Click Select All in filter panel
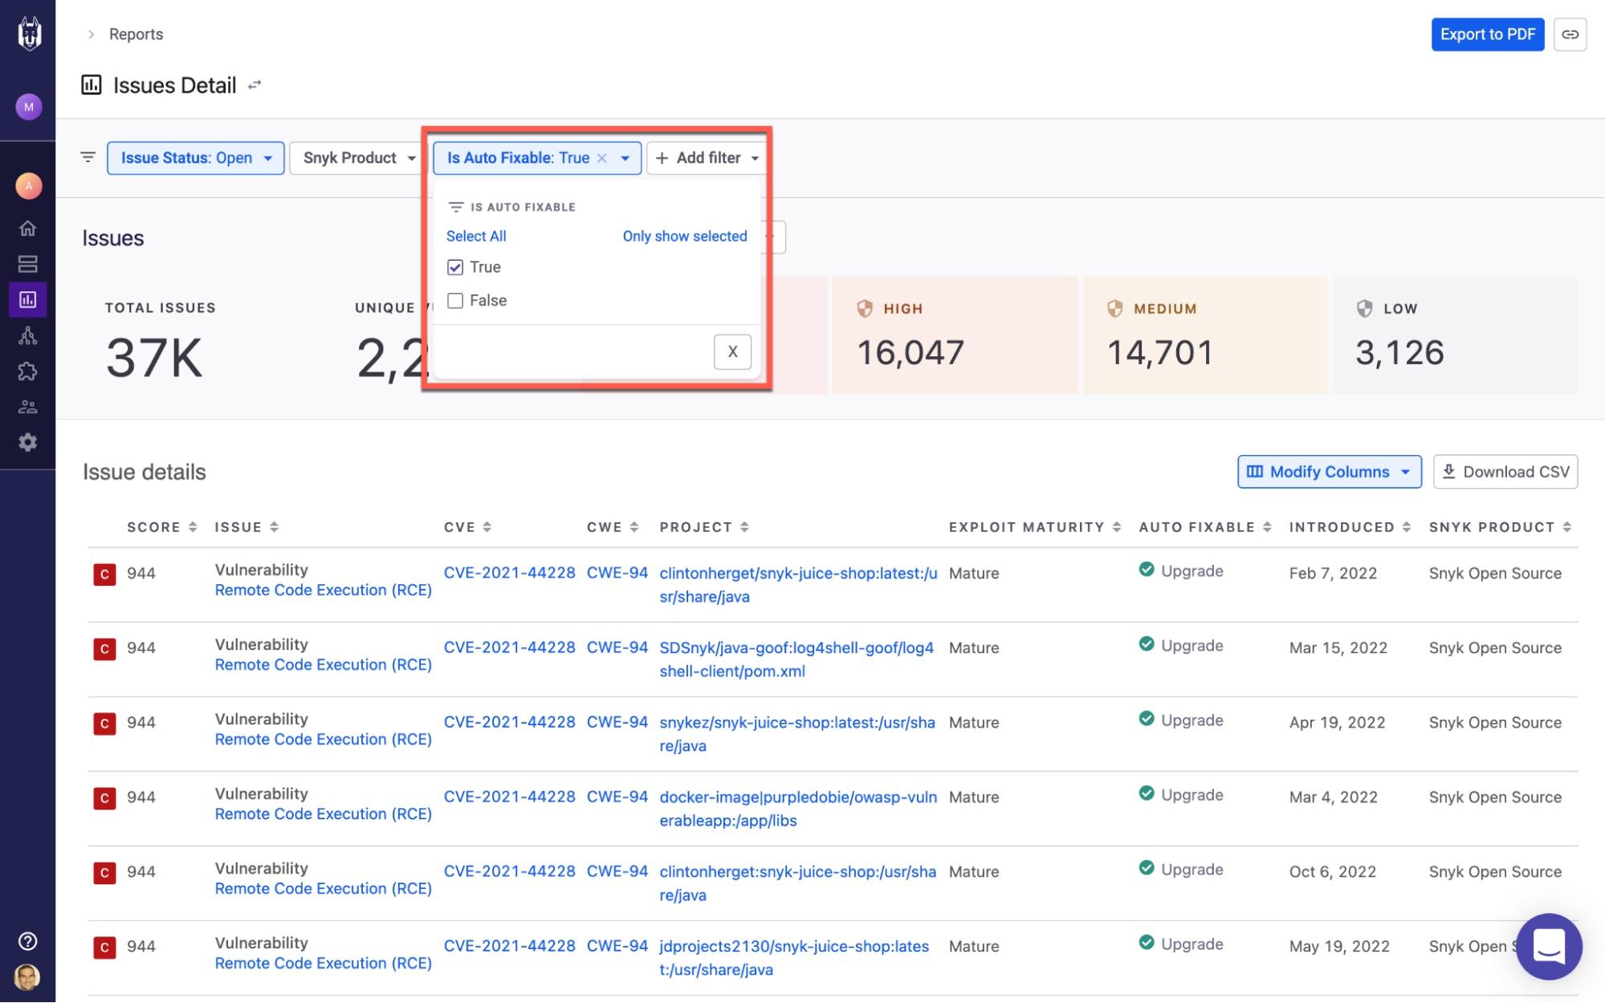The height and width of the screenshot is (1003, 1605). coord(476,236)
